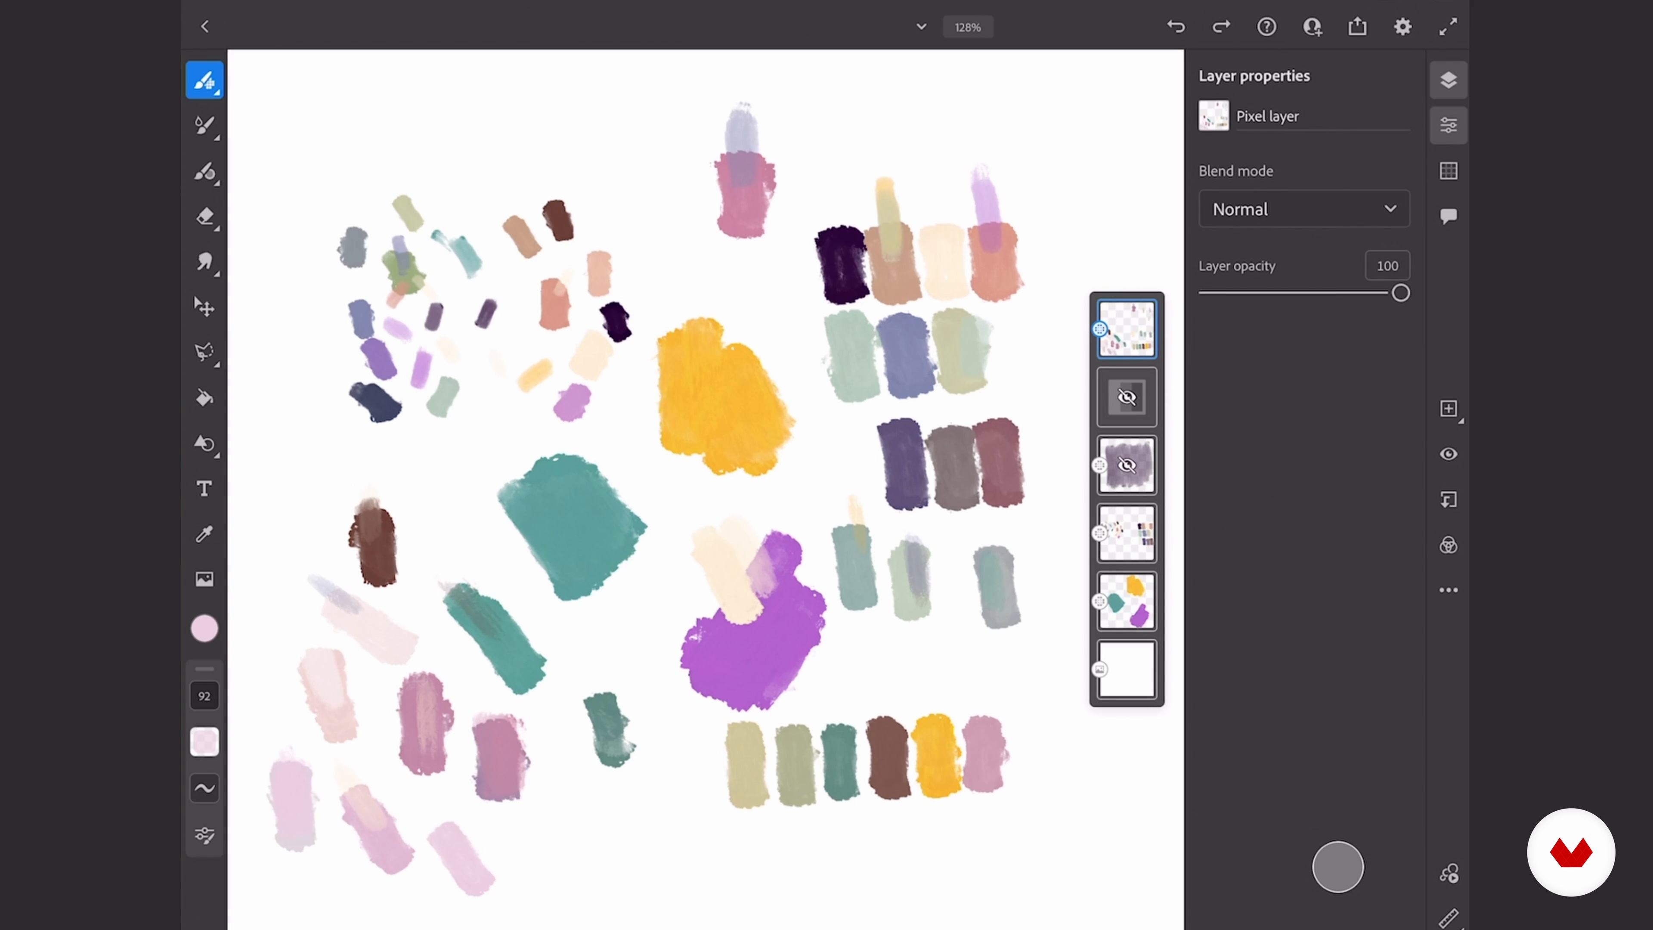
Task: Select the Eyedropper tool
Action: coord(205,534)
